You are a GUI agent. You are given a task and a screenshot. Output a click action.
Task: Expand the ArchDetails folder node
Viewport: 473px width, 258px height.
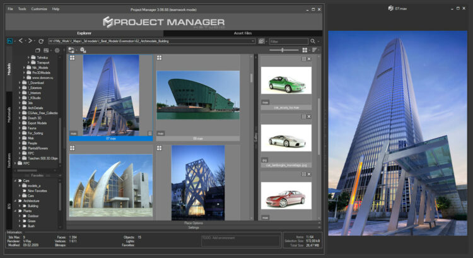[21, 108]
